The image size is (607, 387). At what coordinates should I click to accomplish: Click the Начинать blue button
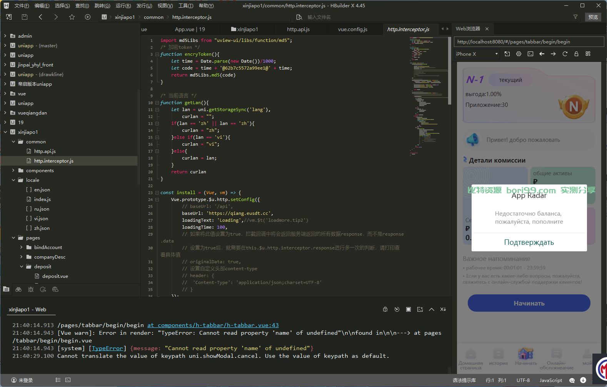pos(529,303)
